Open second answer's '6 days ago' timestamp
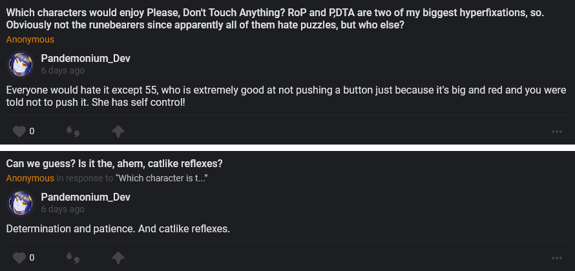This screenshot has width=575, height=271. tap(63, 210)
